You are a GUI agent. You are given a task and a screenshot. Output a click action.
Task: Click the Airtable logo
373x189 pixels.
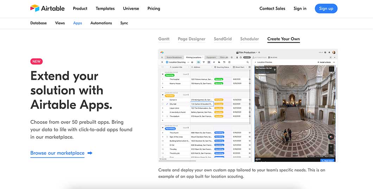(x=48, y=8)
